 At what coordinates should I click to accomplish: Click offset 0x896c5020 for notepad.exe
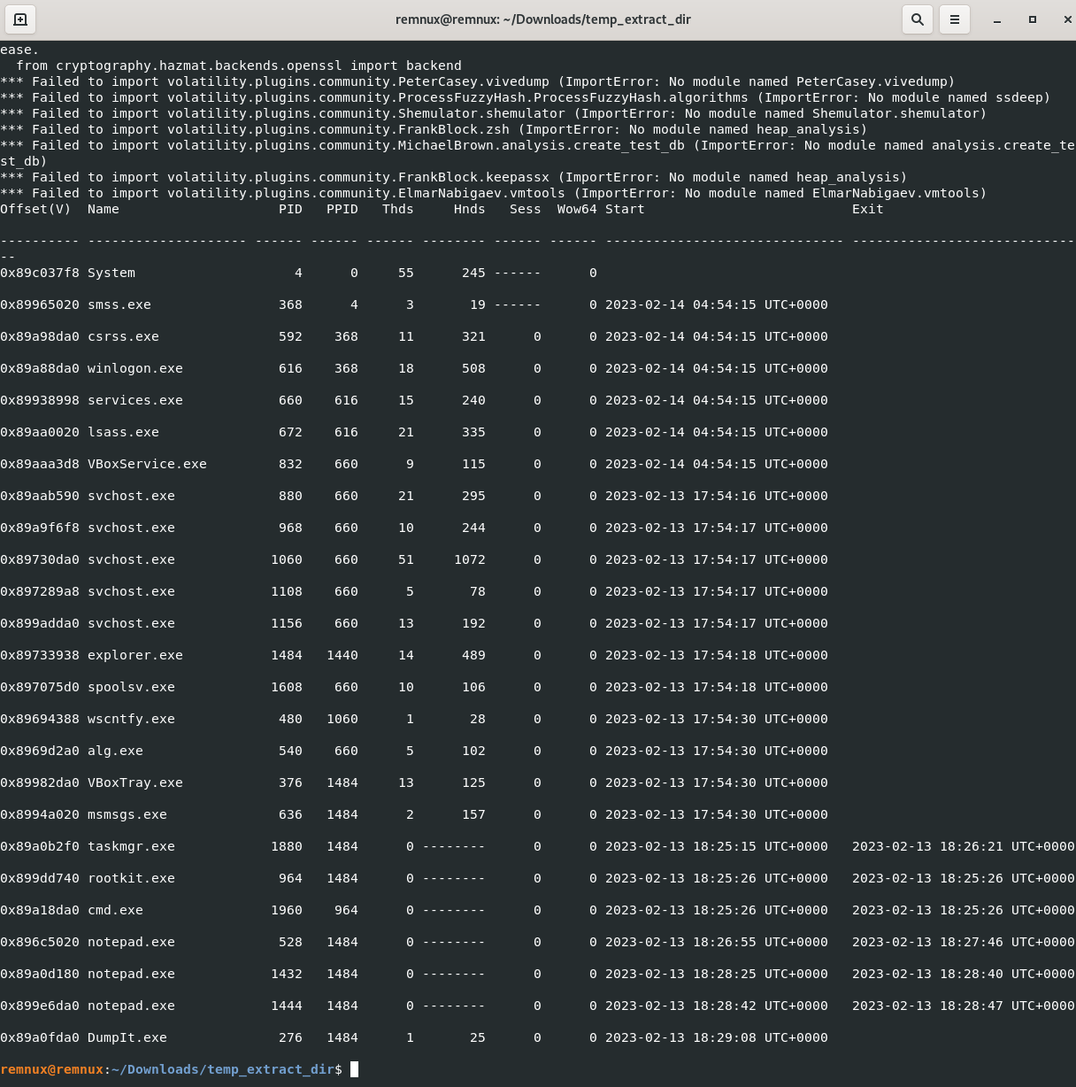click(x=40, y=942)
